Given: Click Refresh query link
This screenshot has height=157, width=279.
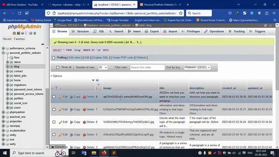Looking at the screenshot, I should [141, 58].
